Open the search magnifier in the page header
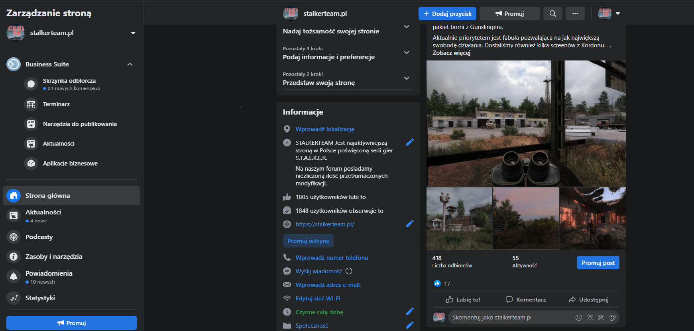 click(x=552, y=14)
